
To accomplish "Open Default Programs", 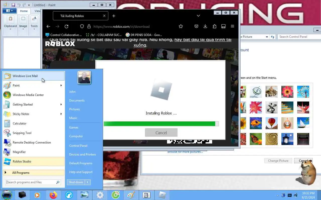I will coord(81,163).
